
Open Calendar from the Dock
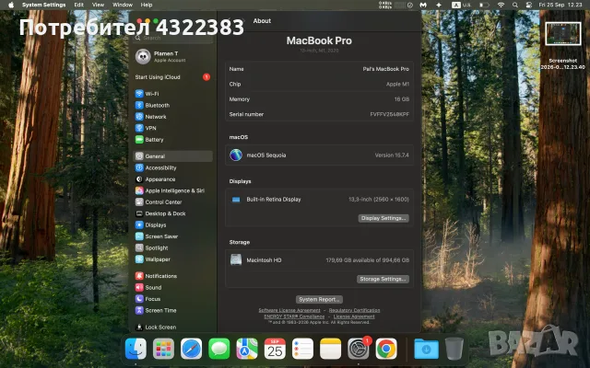tap(275, 349)
